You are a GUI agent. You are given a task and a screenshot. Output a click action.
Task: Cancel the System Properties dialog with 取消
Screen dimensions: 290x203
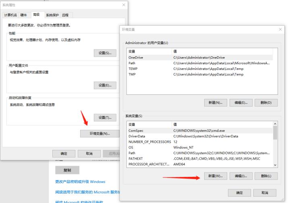[x=89, y=154]
